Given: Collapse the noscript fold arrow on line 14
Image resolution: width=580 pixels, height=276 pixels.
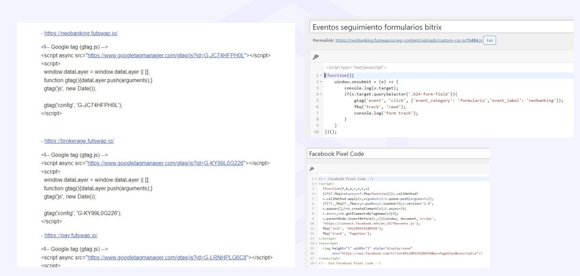Looking at the screenshot, I should [x=316, y=243].
